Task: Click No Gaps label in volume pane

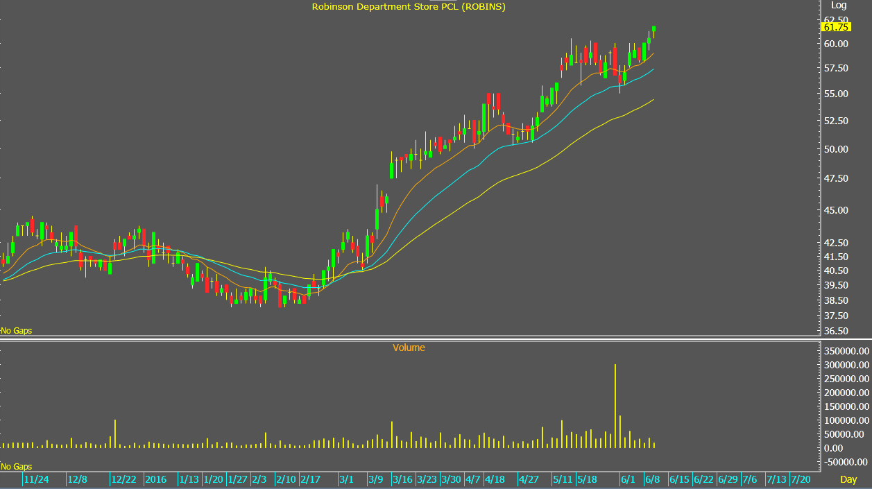Action: pyautogui.click(x=17, y=467)
